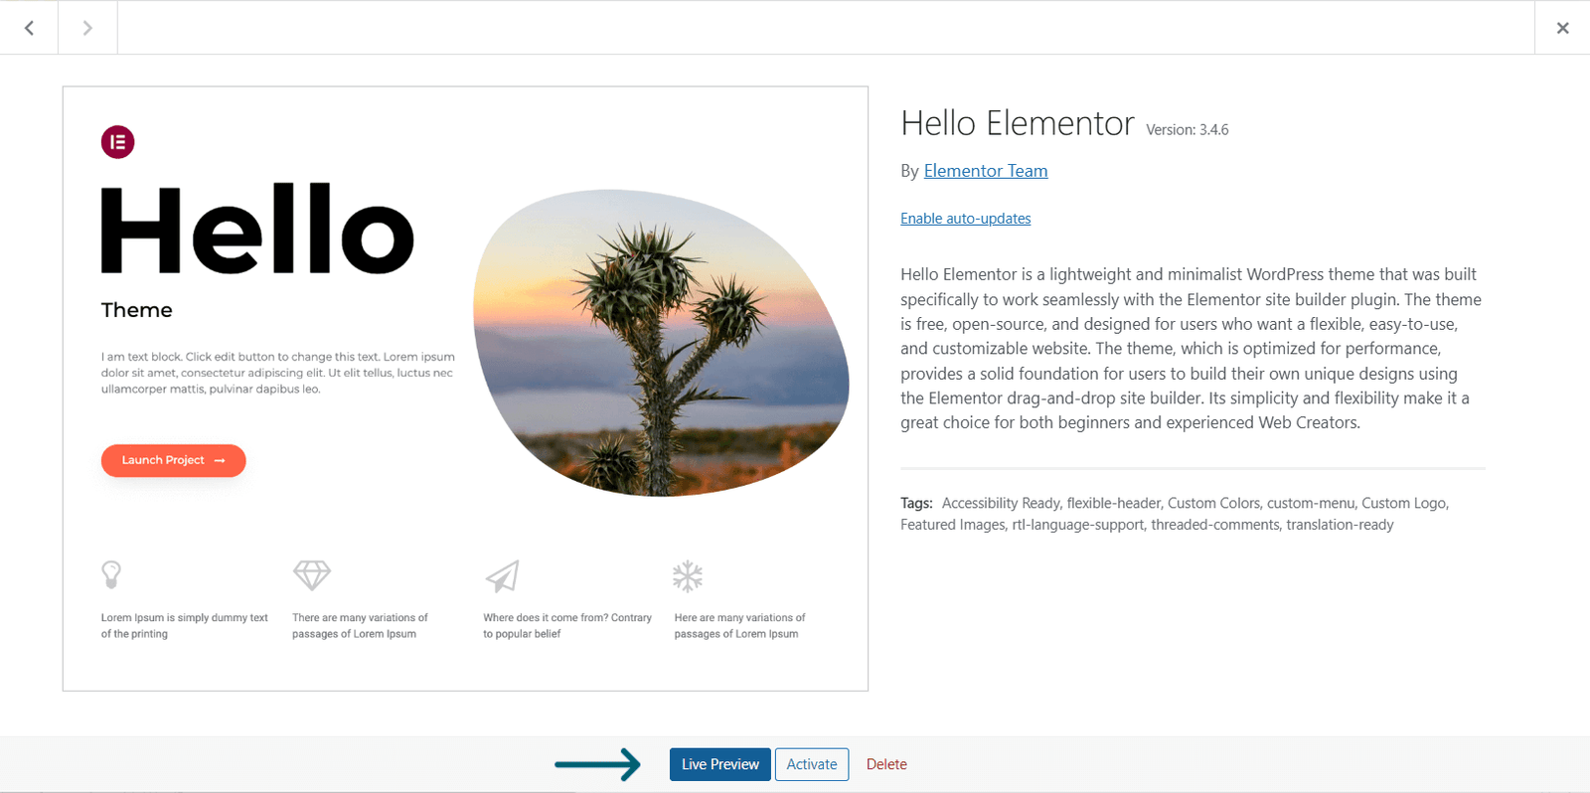1590x793 pixels.
Task: Click the diamond feature icon
Action: (x=311, y=574)
